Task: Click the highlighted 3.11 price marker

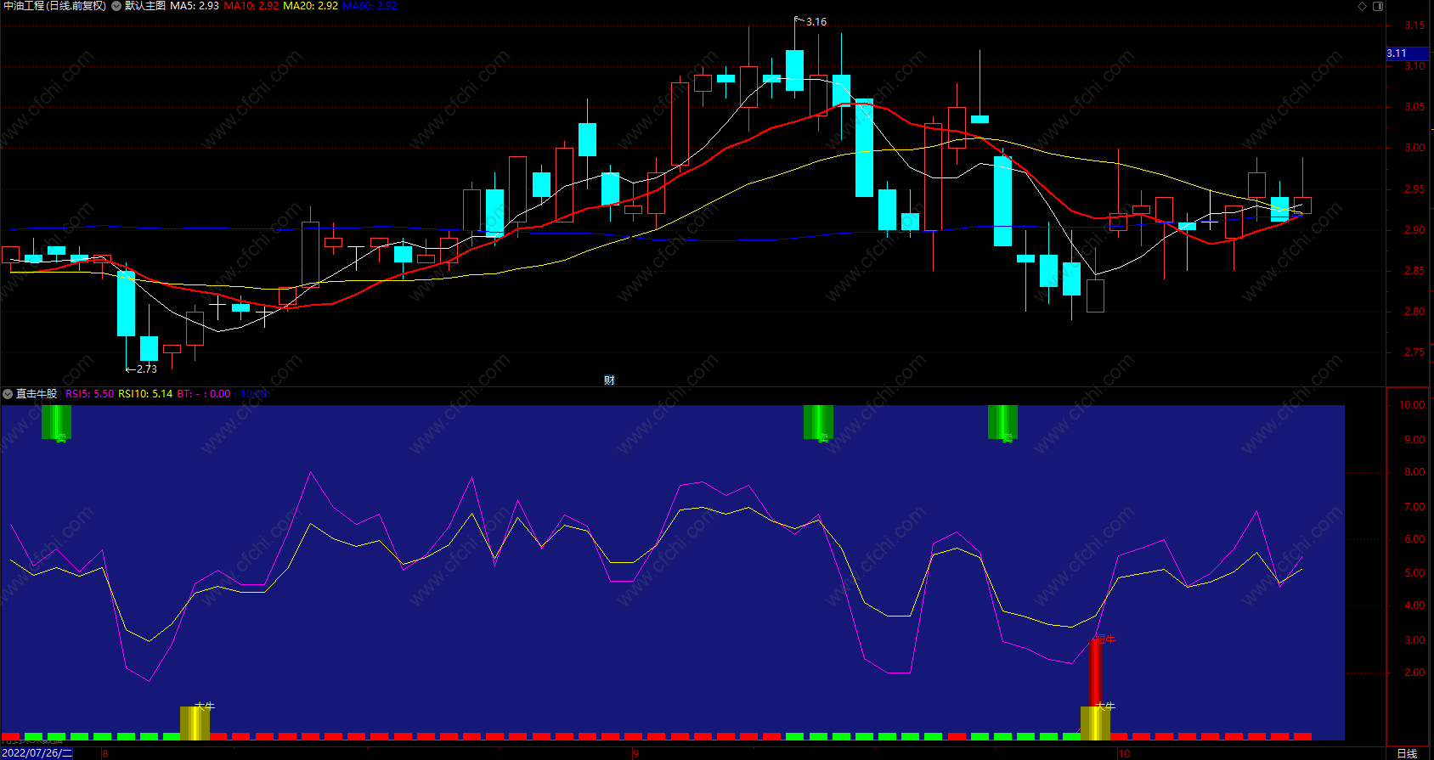Action: (x=1407, y=53)
